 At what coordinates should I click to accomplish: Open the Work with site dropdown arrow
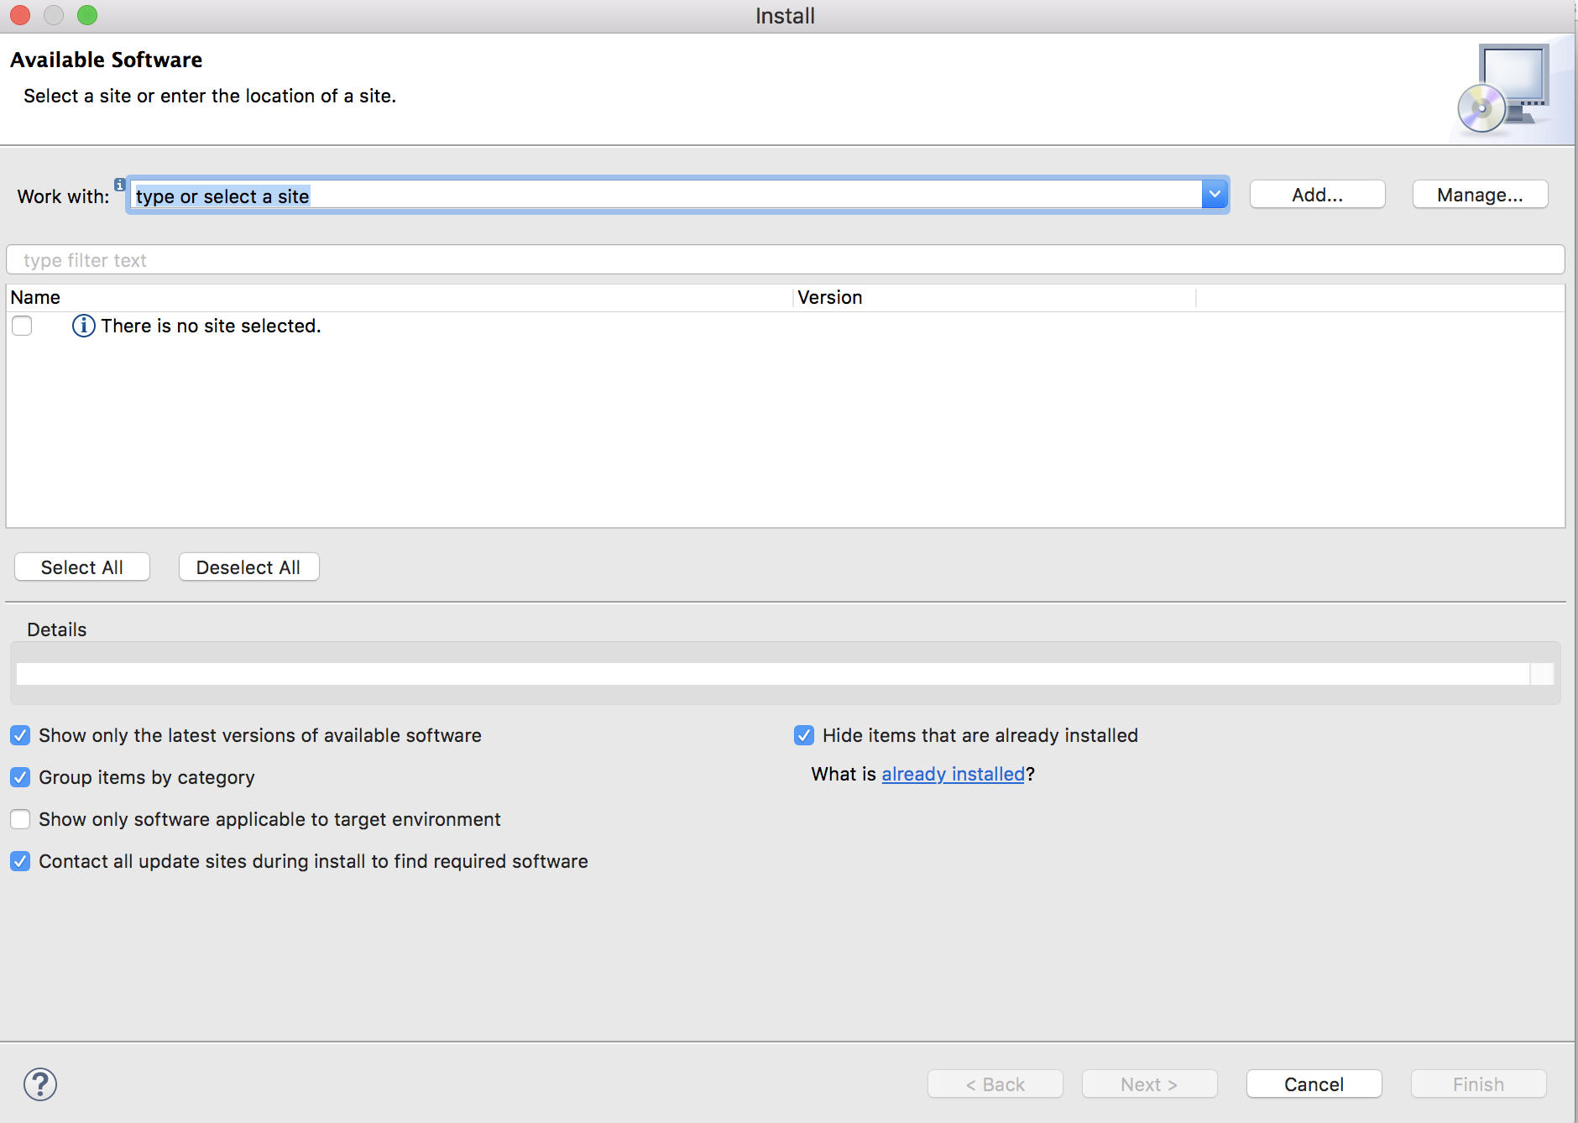pos(1215,195)
